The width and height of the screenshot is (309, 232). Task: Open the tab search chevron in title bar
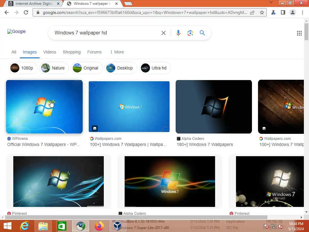pyautogui.click(x=271, y=2)
